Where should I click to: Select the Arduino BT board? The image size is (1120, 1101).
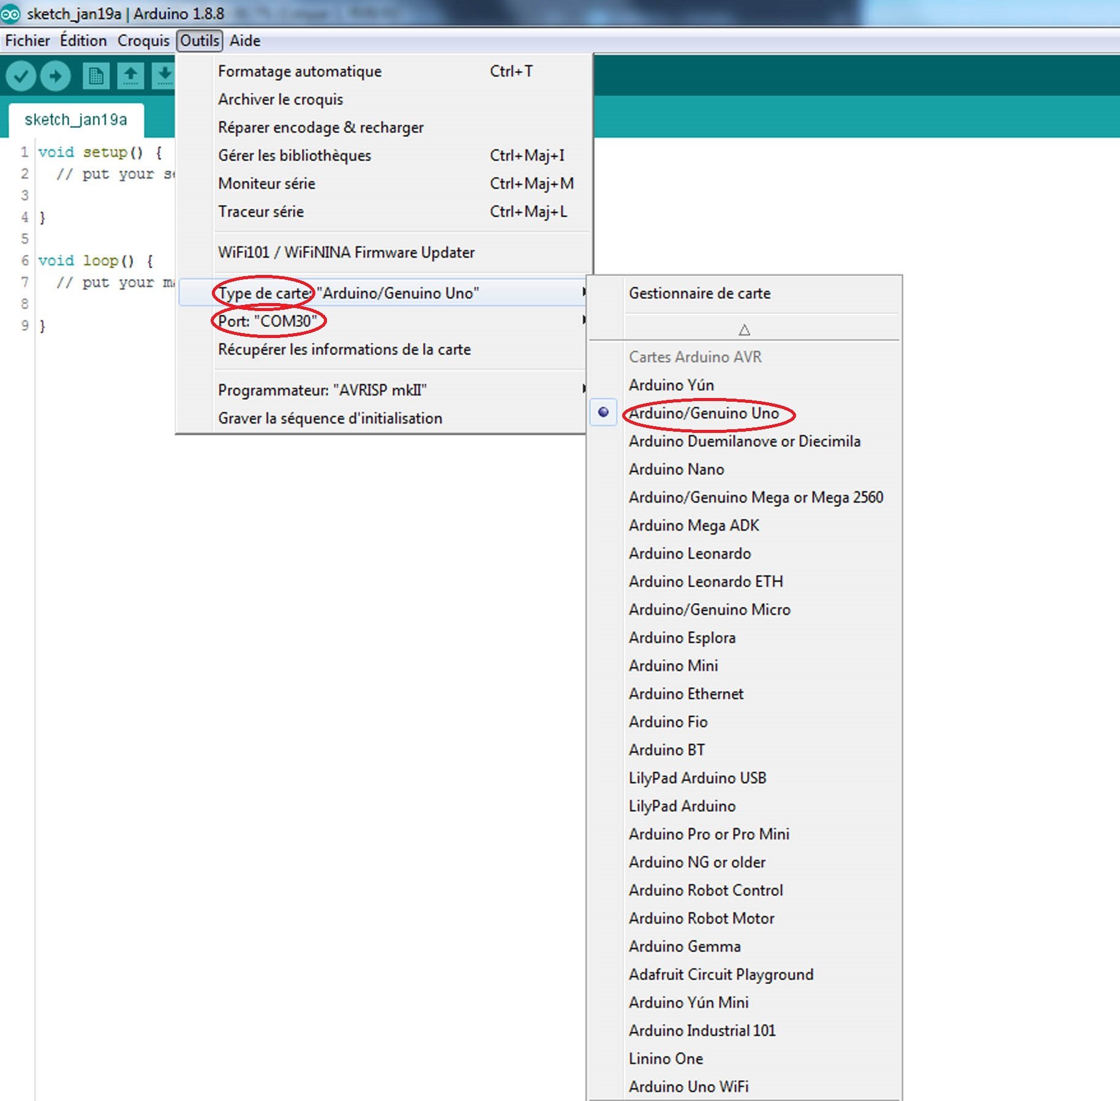[745, 750]
